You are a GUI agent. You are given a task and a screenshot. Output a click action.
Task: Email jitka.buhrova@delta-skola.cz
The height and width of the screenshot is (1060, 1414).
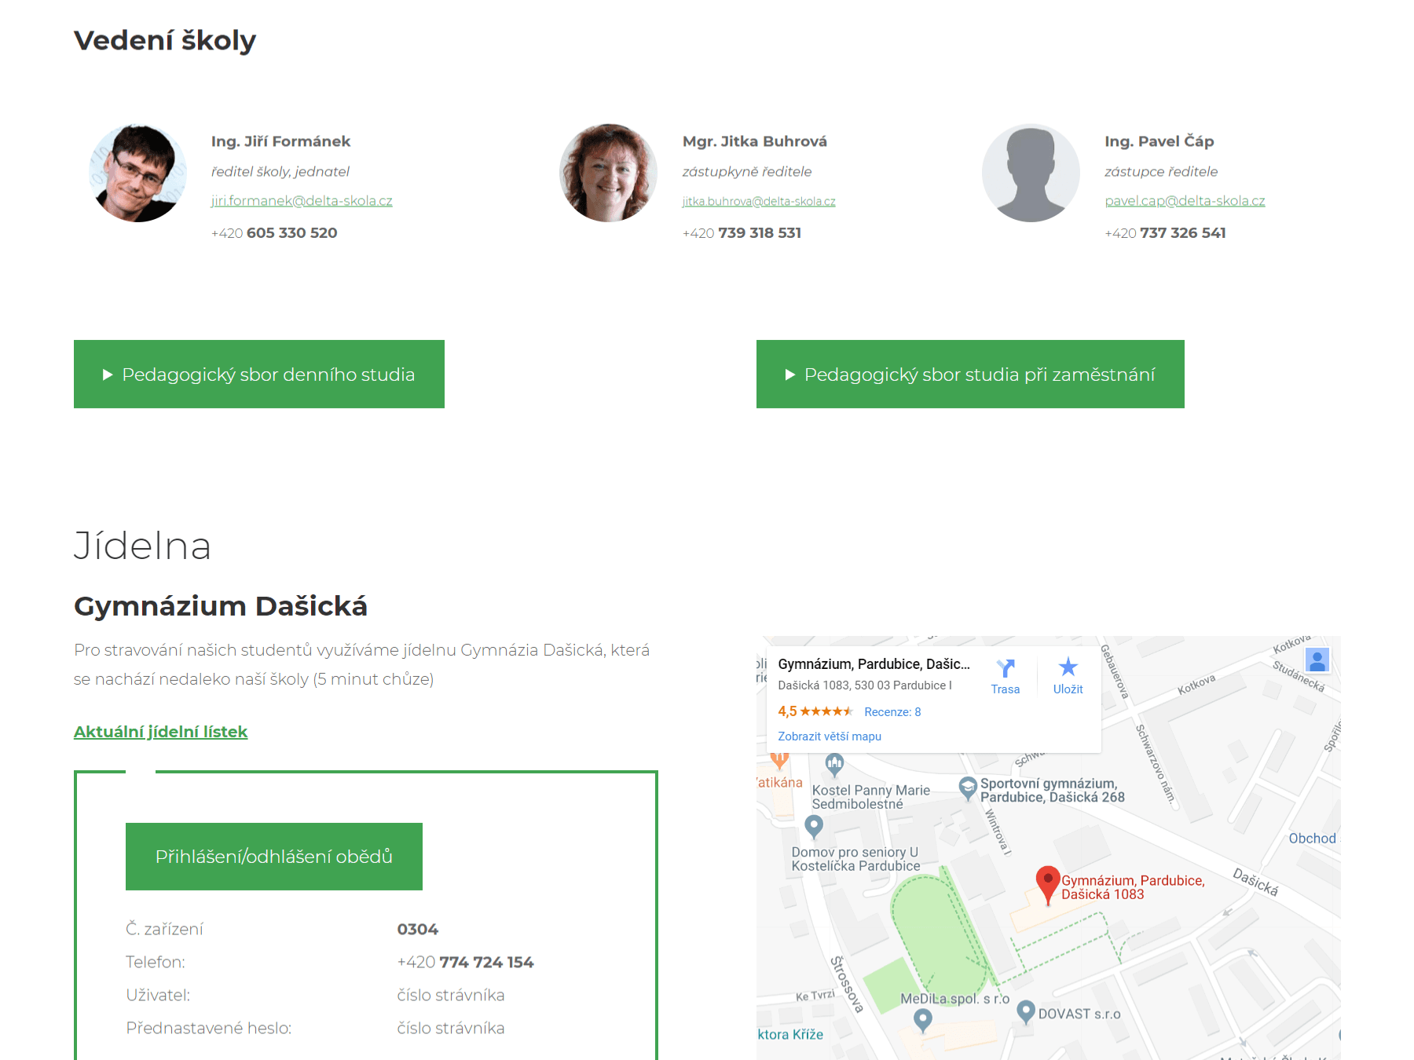click(758, 202)
